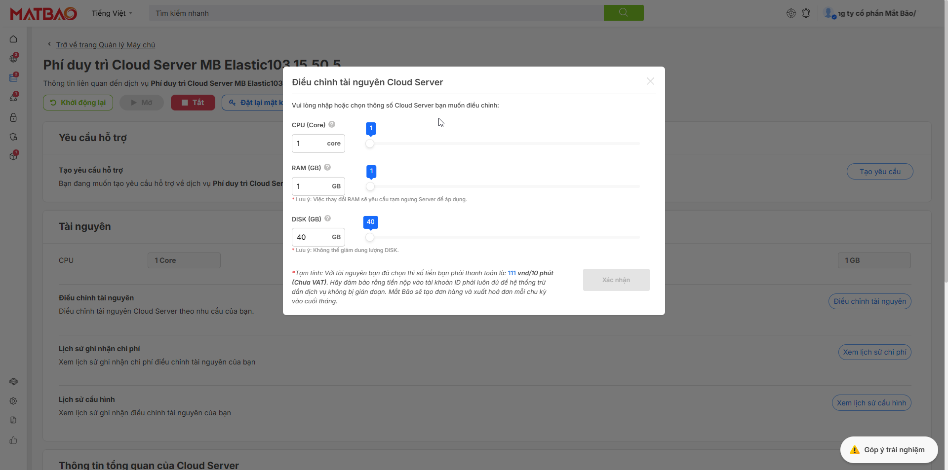Open the globe domain icon in sidebar
This screenshot has height=470, width=948.
tap(13, 59)
